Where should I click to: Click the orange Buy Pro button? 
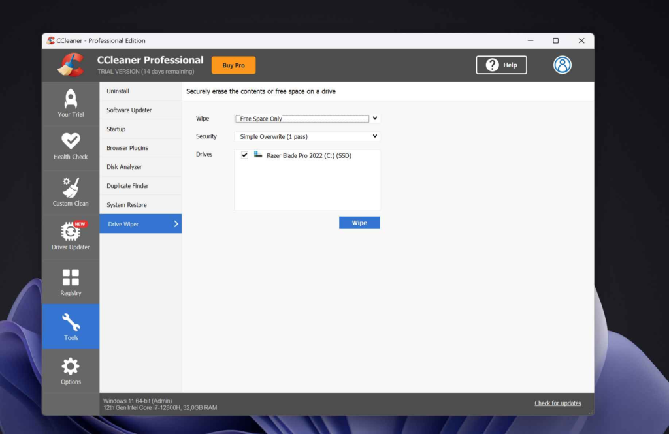pos(233,65)
